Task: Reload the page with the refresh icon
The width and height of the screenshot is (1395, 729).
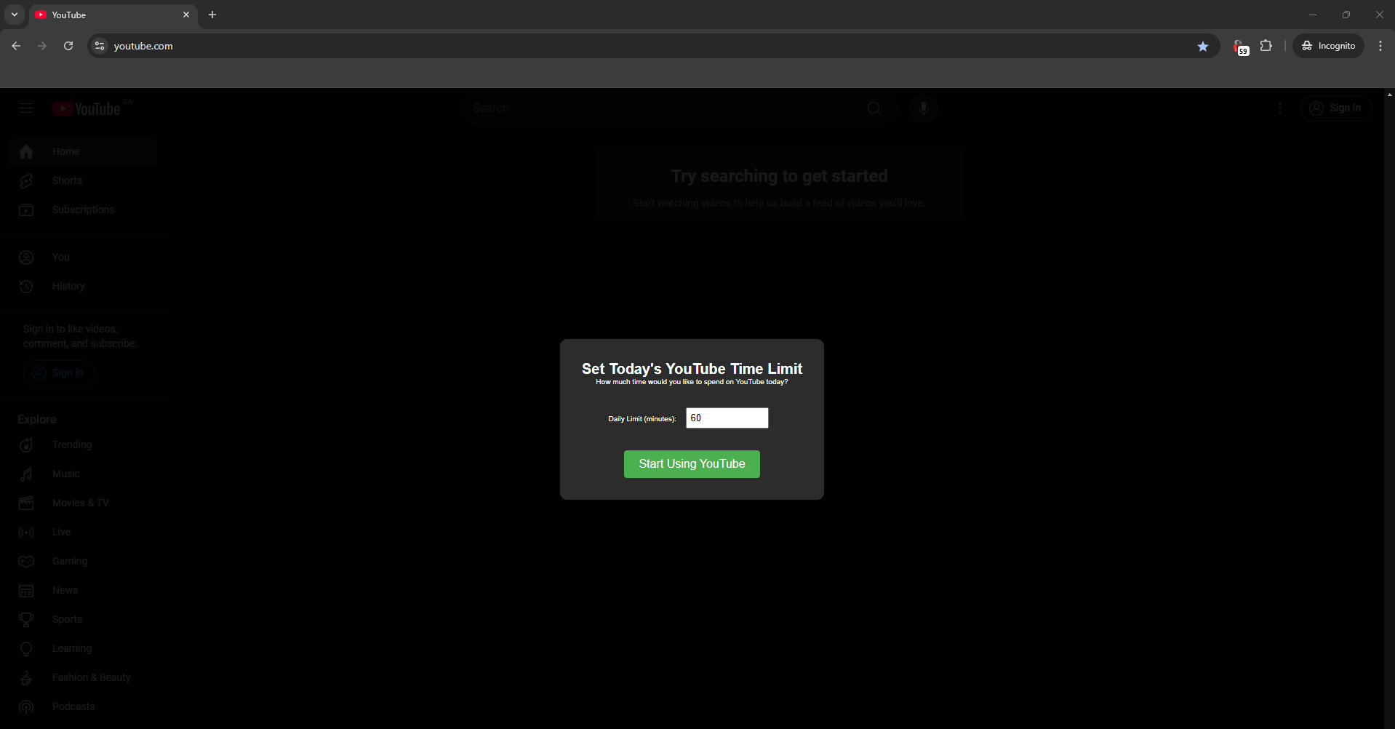Action: coord(68,46)
